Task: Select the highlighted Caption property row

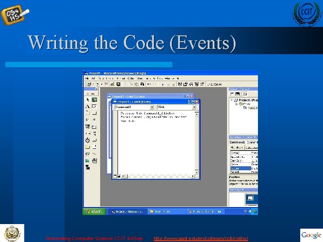Action: point(244,169)
